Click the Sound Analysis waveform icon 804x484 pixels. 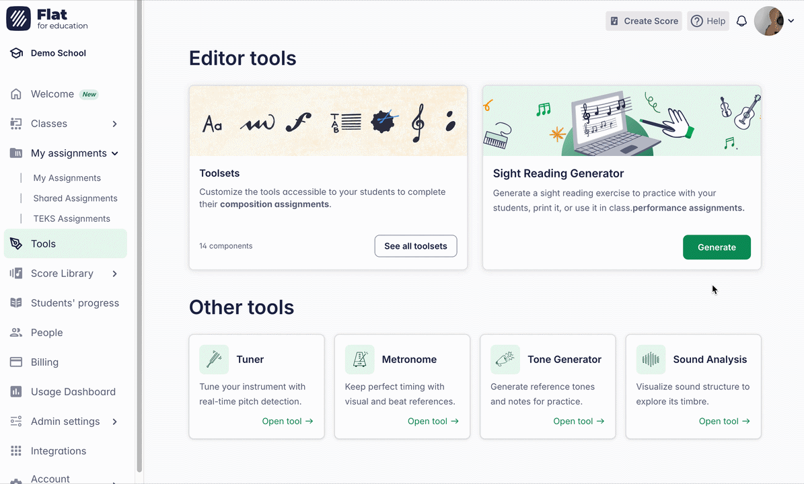pos(651,360)
